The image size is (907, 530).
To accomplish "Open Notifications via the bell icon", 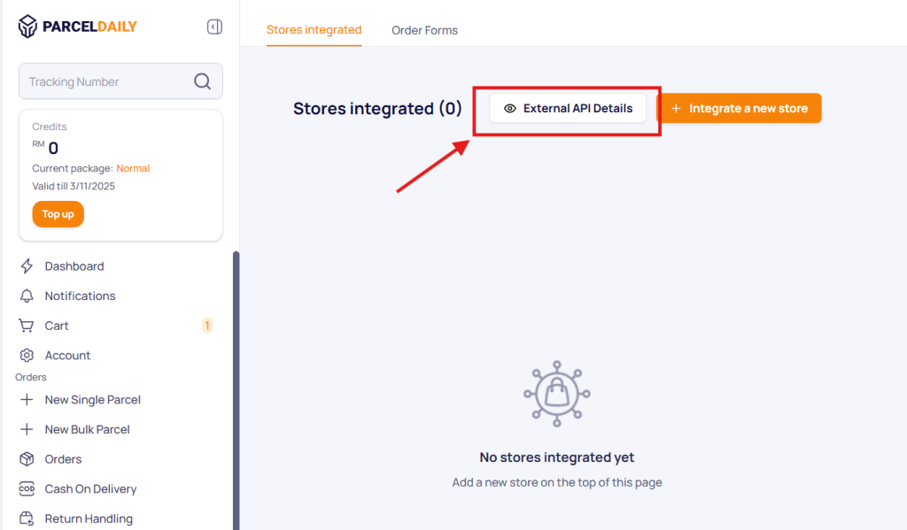I will (x=27, y=296).
